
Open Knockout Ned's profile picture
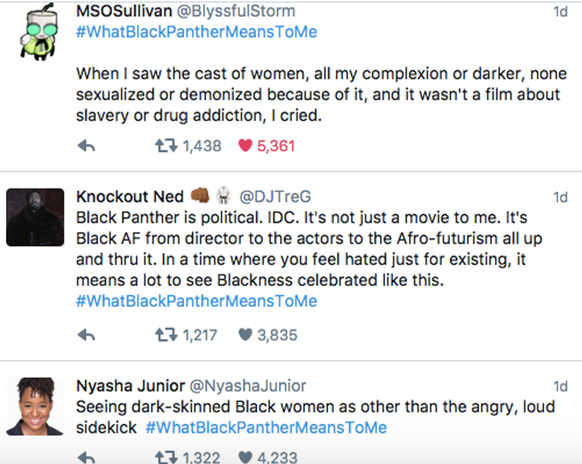[35, 217]
